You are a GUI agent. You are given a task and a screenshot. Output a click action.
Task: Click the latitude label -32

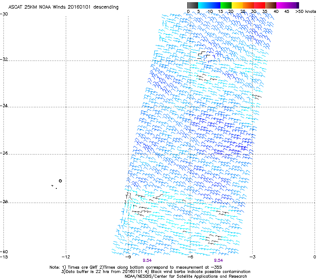tap(4, 59)
